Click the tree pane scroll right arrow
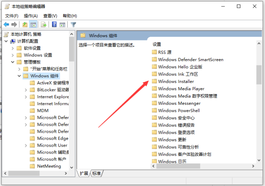Screen dimensions: 265x186 coord(66,173)
